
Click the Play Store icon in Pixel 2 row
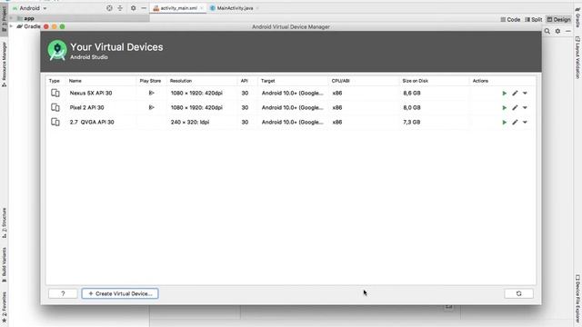click(152, 107)
